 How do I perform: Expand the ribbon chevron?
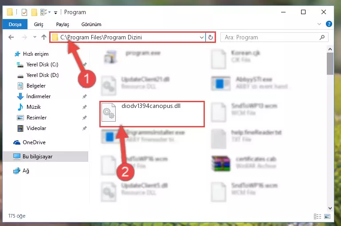[x=319, y=24]
